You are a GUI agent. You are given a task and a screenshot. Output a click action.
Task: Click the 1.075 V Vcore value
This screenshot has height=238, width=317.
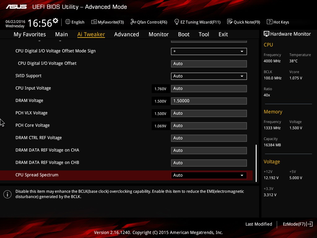tap(296, 78)
